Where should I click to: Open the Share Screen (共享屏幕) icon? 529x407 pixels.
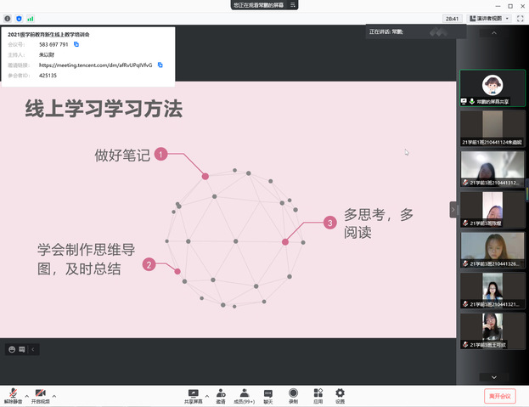pos(194,394)
